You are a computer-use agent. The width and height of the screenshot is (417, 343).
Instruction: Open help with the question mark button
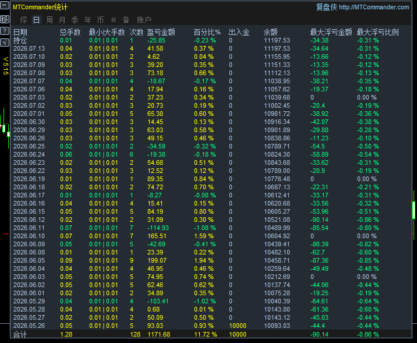coord(5,31)
